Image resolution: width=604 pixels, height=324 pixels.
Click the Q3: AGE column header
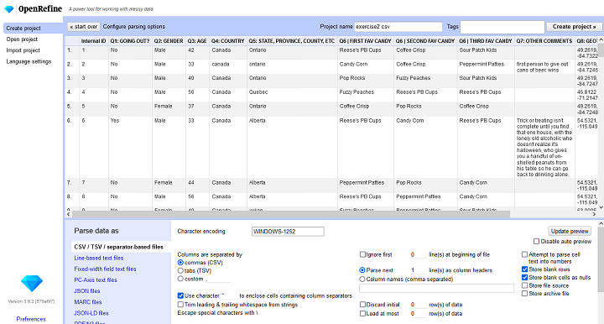pyautogui.click(x=197, y=41)
